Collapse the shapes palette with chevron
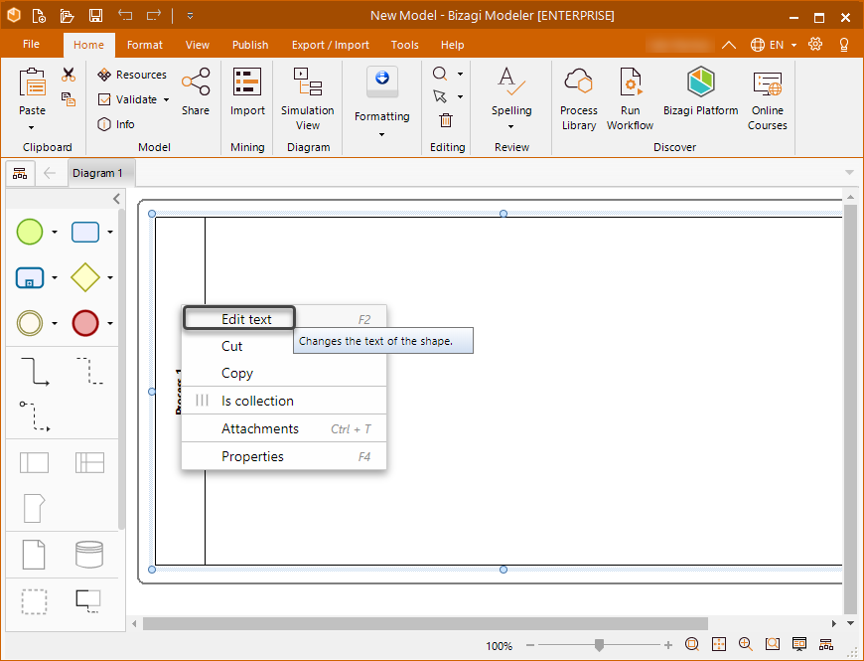 point(116,199)
